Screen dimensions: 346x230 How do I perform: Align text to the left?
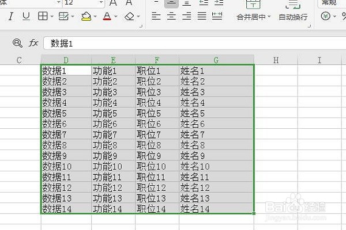click(x=156, y=16)
